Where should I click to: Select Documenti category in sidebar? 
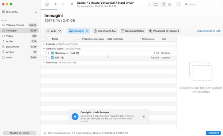pyautogui.click(x=19, y=47)
